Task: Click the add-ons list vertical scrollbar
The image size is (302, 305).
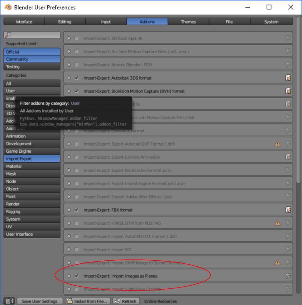Action: tap(298, 100)
